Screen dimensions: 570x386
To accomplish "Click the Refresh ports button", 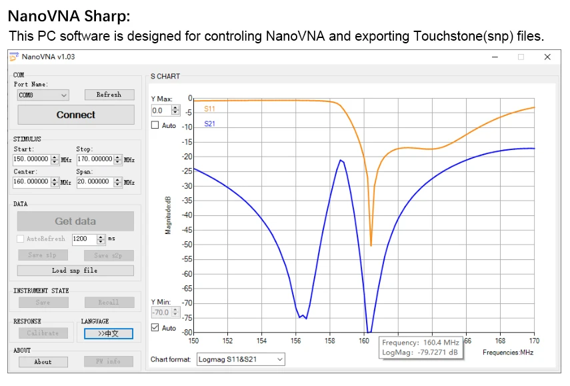I will click(109, 95).
